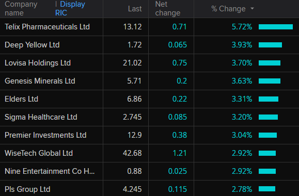299x196 pixels.
Task: Select Premier Investments Ltd company name
Action: (x=45, y=135)
